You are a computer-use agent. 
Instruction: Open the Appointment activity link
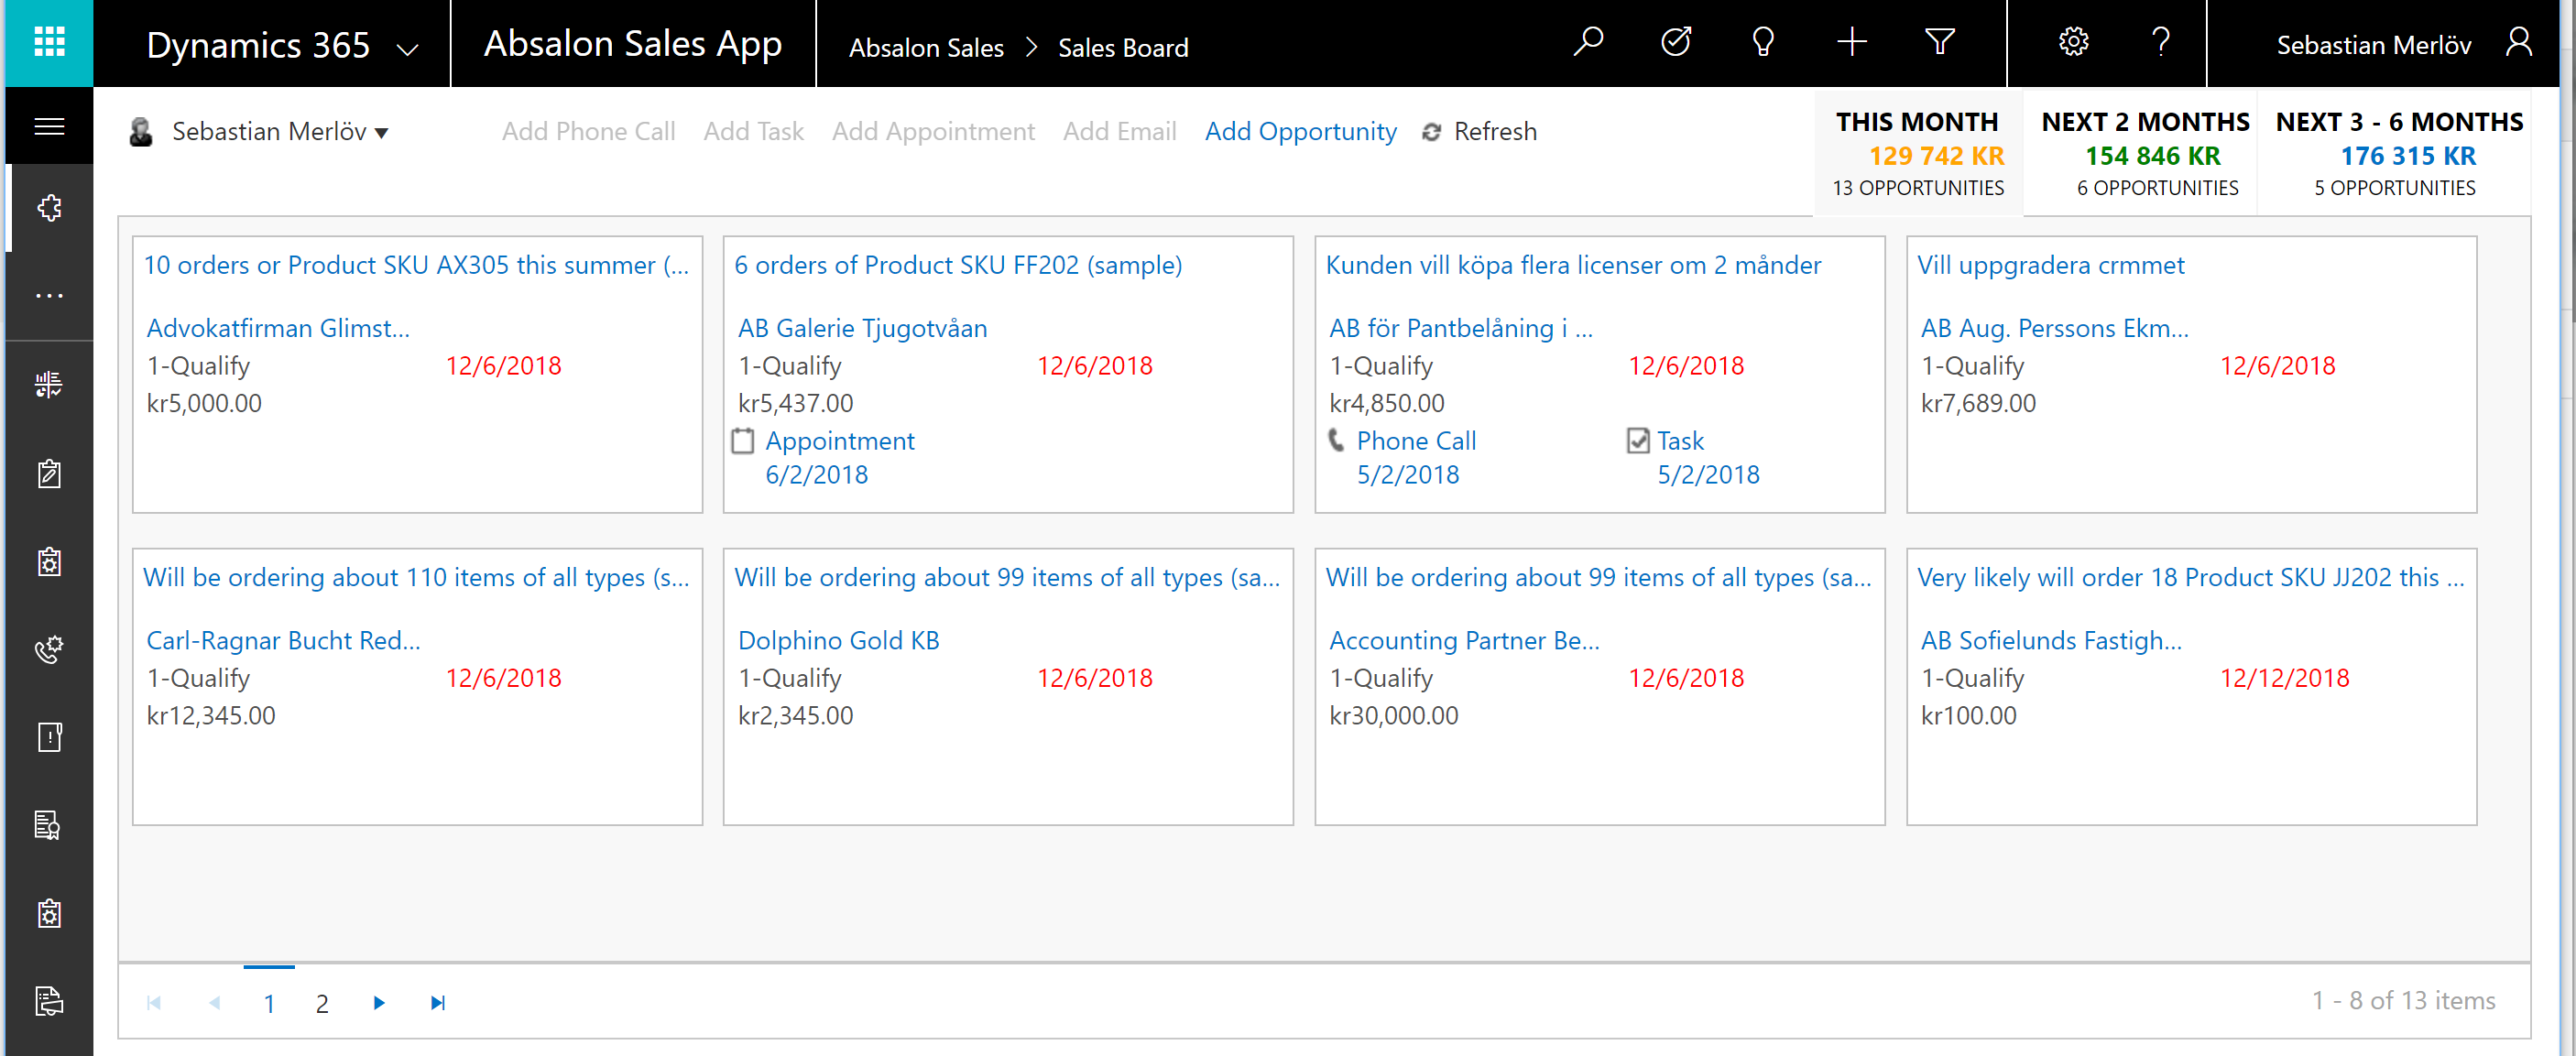click(x=840, y=441)
